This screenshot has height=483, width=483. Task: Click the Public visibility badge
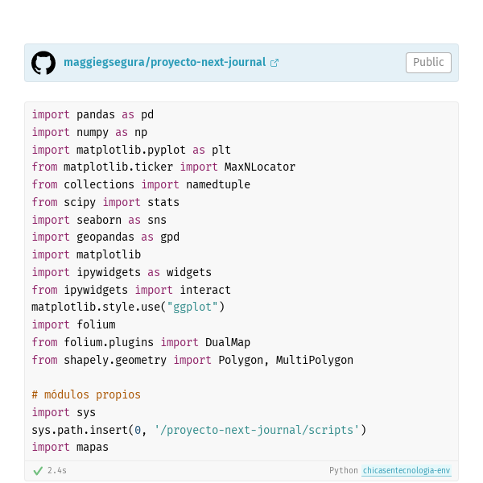point(428,63)
